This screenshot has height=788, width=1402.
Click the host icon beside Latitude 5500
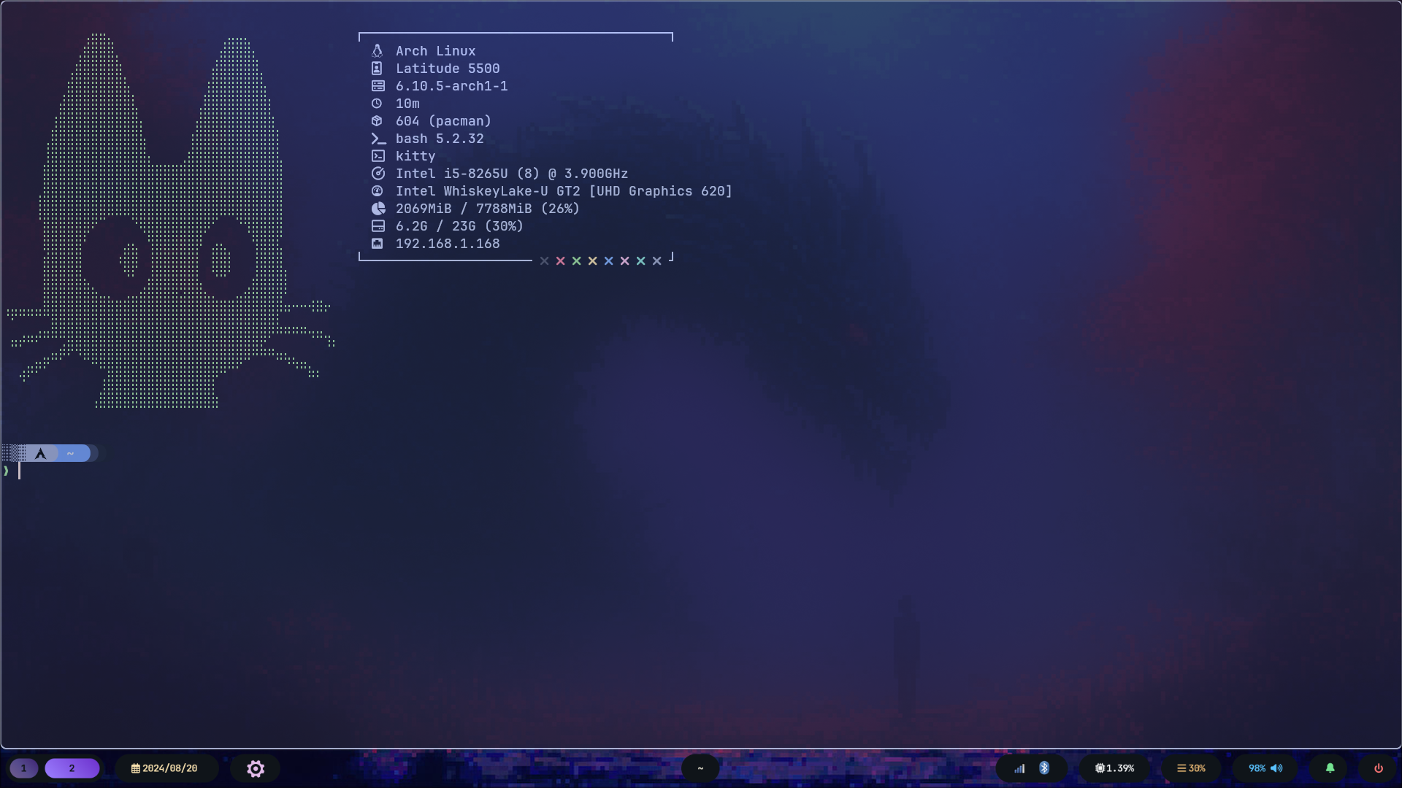pyautogui.click(x=377, y=69)
